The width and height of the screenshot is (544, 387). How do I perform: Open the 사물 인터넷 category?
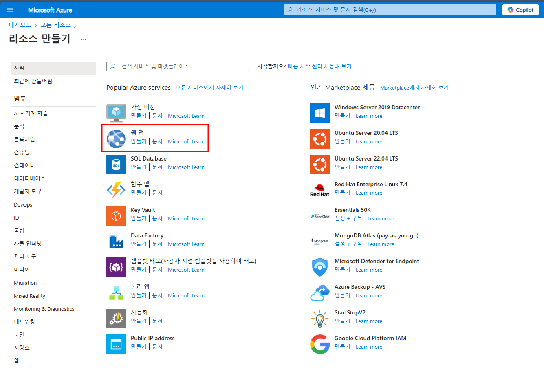click(28, 244)
